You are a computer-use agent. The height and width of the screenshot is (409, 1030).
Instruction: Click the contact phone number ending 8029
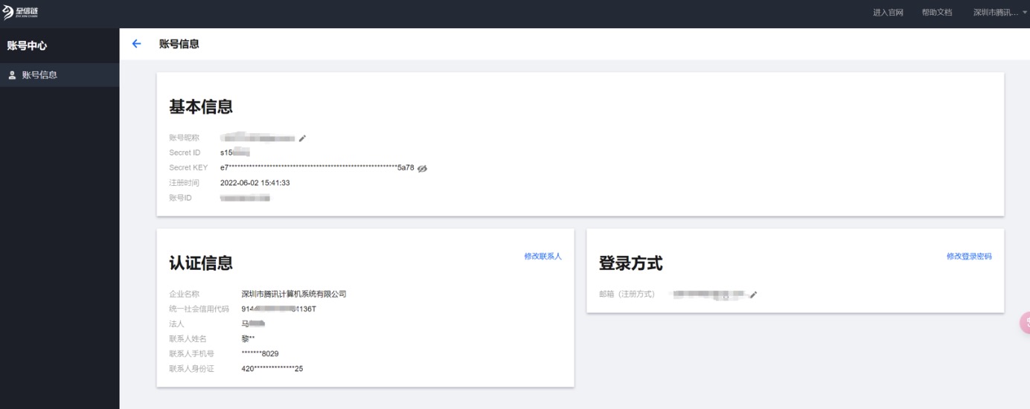click(x=260, y=354)
